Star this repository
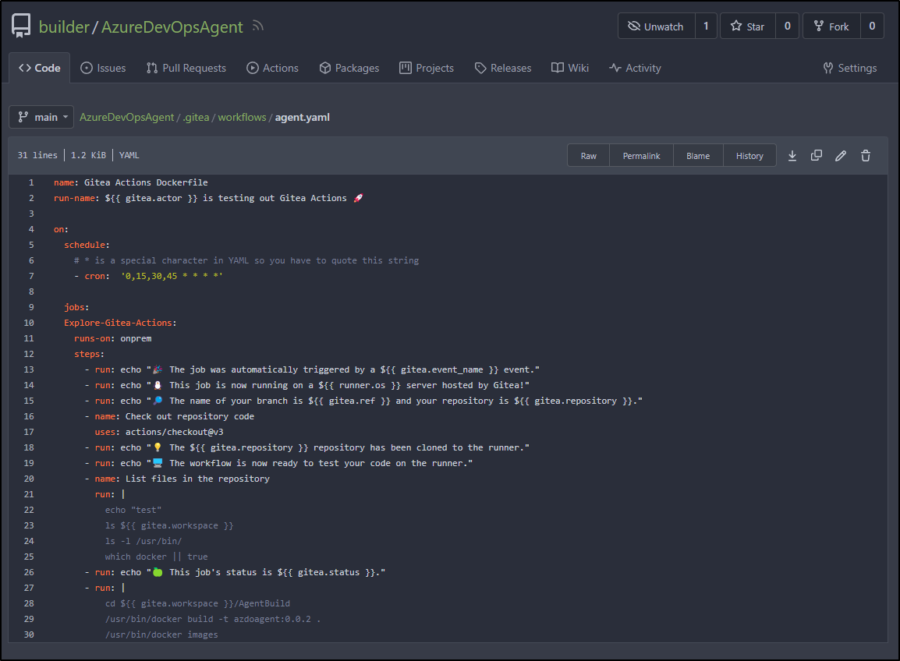 tap(747, 26)
